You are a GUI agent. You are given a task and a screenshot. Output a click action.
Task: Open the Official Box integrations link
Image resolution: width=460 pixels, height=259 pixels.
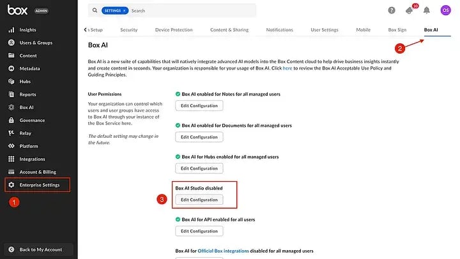pos(223,251)
